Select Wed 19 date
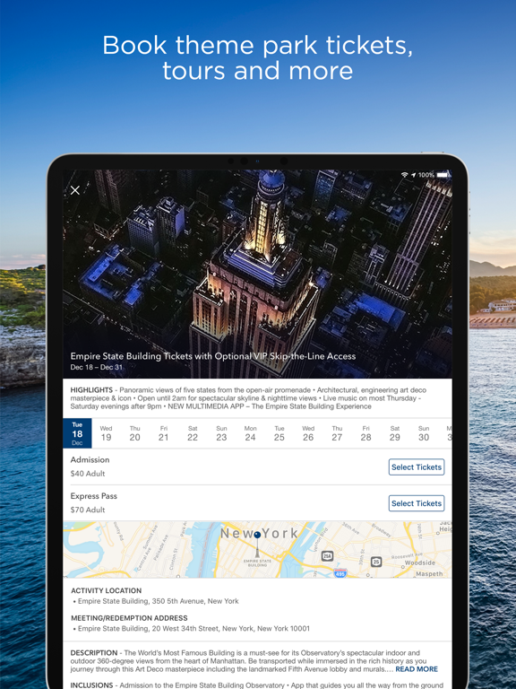The height and width of the screenshot is (689, 516). (x=107, y=433)
